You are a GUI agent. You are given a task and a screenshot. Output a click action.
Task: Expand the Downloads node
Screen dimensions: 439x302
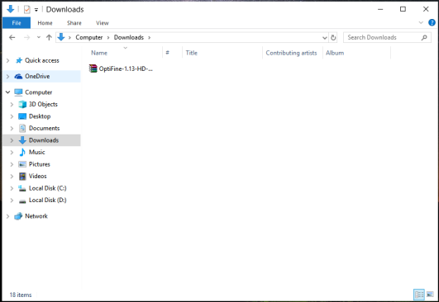coord(12,140)
